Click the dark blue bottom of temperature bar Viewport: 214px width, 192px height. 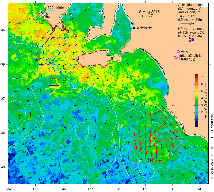coord(196,125)
